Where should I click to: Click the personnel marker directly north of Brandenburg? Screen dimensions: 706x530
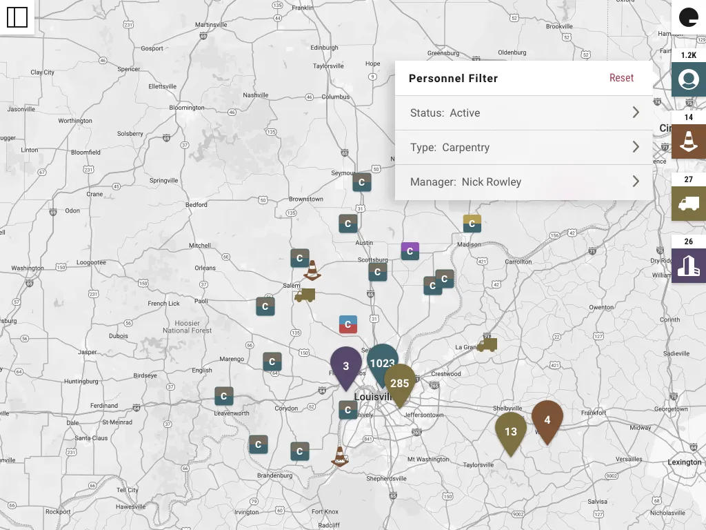[300, 451]
